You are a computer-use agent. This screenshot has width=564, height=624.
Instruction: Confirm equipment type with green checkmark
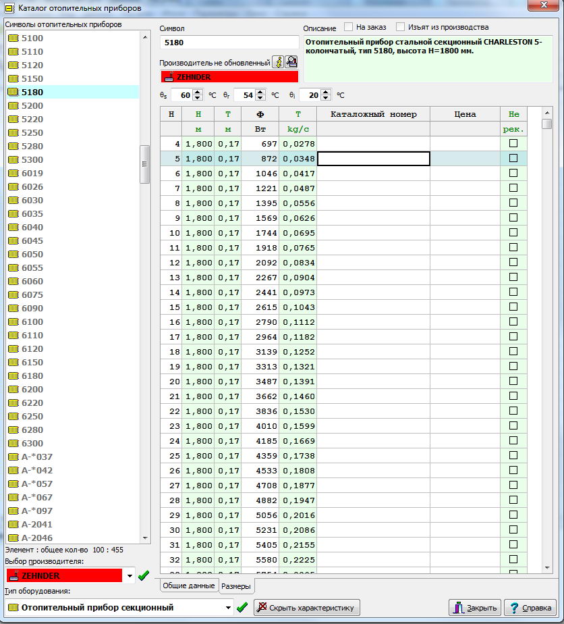[242, 607]
